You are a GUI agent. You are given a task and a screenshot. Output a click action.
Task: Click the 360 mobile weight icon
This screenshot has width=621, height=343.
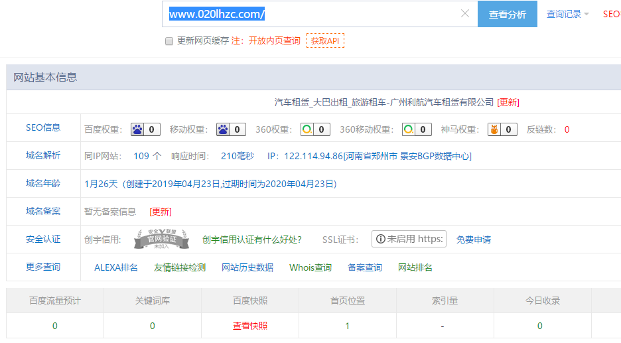[408, 129]
